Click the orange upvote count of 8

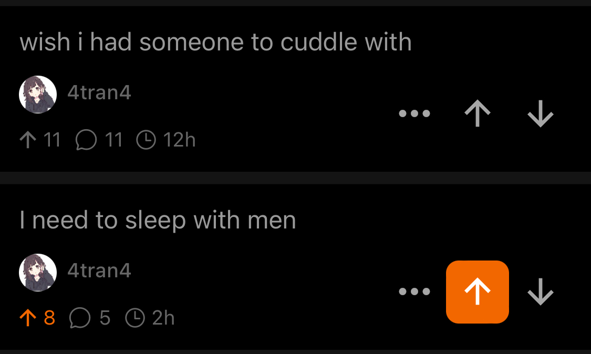(x=49, y=318)
